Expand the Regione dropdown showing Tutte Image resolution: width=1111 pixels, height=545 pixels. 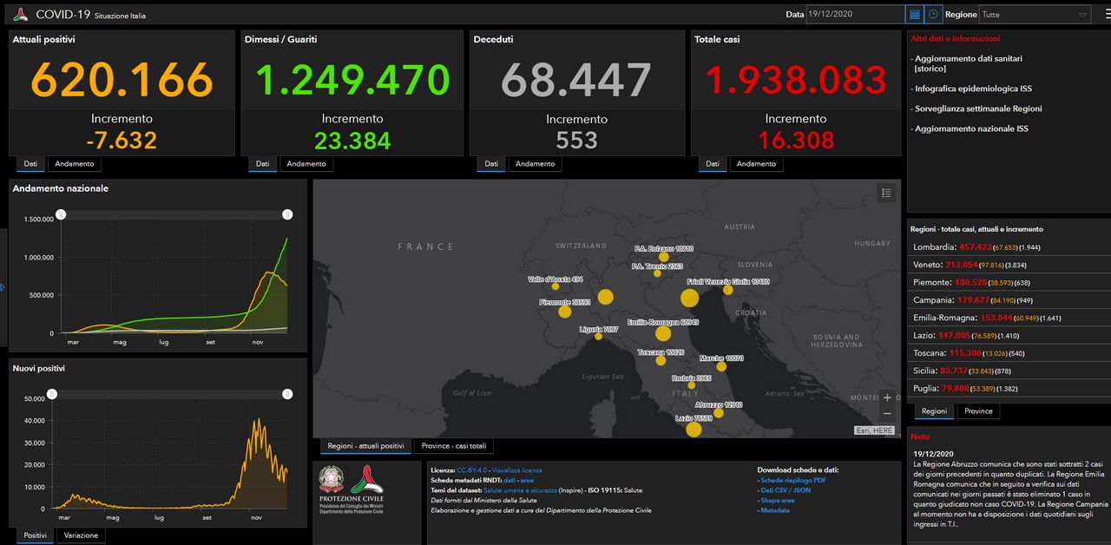[x=1035, y=14]
